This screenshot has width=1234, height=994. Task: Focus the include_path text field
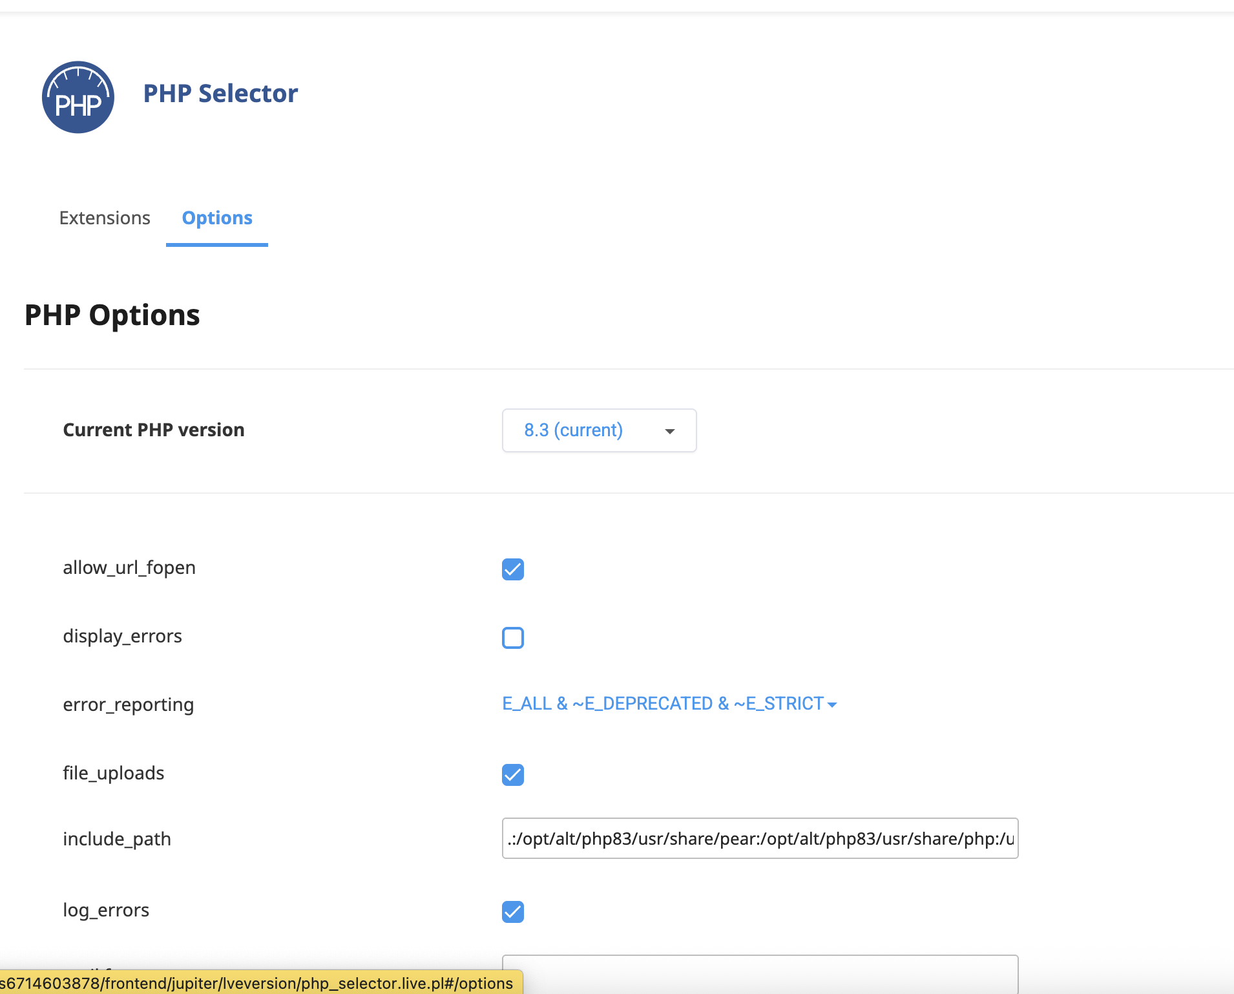760,839
